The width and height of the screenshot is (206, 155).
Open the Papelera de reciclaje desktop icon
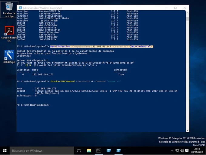(x=9, y=10)
